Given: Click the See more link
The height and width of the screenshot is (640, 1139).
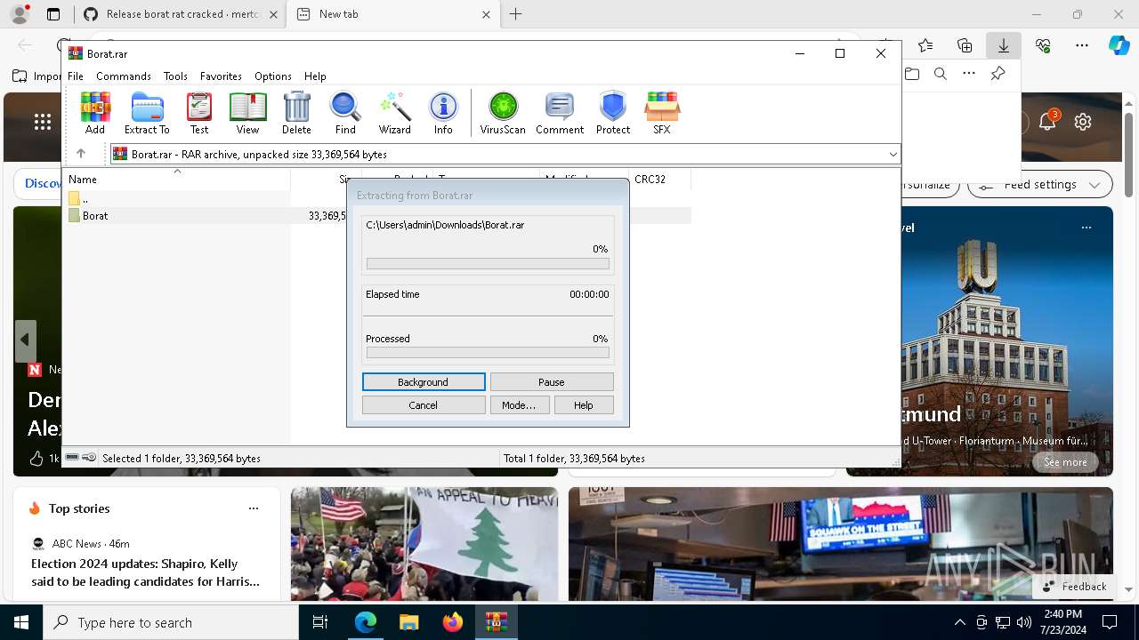Looking at the screenshot, I should point(1065,462).
